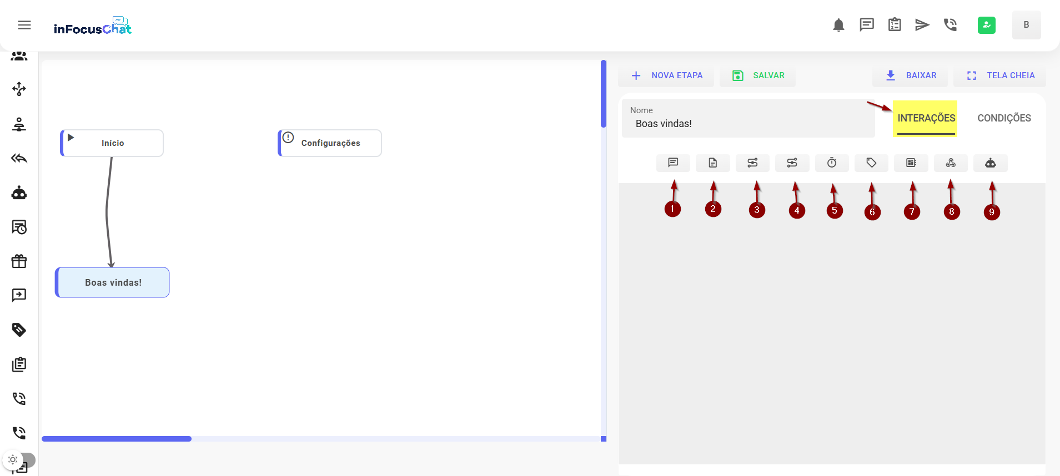Image resolution: width=1060 pixels, height=476 pixels.
Task: Add a message interaction with chat bubble icon
Action: pyautogui.click(x=673, y=163)
